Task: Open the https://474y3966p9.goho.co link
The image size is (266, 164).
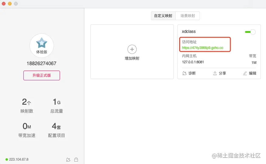Action: 202,48
